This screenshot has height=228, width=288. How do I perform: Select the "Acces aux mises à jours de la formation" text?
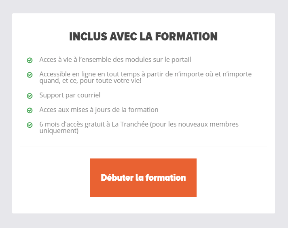click(99, 110)
